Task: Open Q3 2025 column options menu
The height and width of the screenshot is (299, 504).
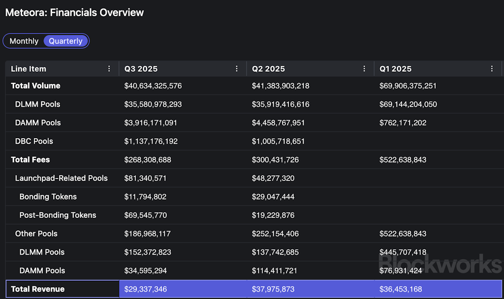Action: (x=237, y=69)
